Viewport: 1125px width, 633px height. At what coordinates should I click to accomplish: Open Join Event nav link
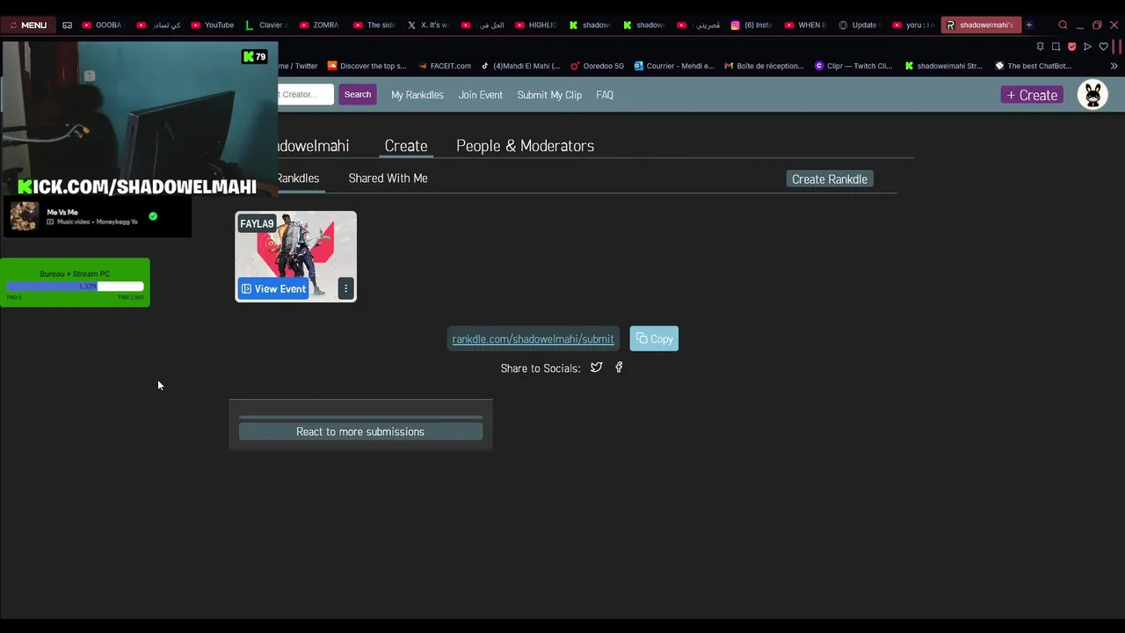481,95
